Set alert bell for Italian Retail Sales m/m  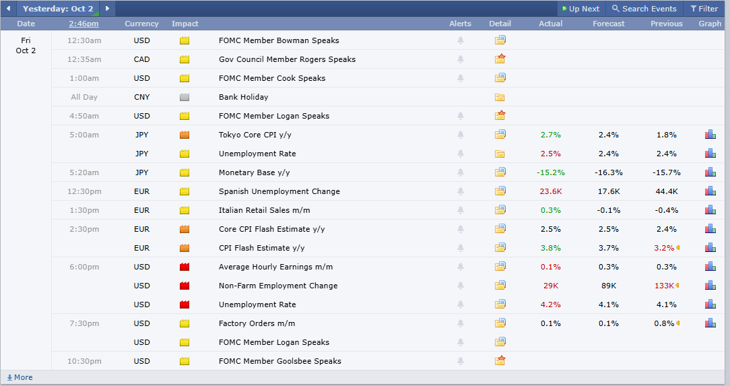click(461, 210)
